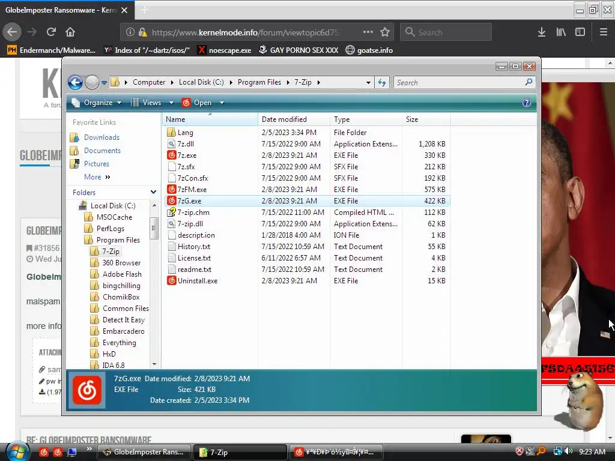
Task: Click the Open toolbar button
Action: coord(197,103)
